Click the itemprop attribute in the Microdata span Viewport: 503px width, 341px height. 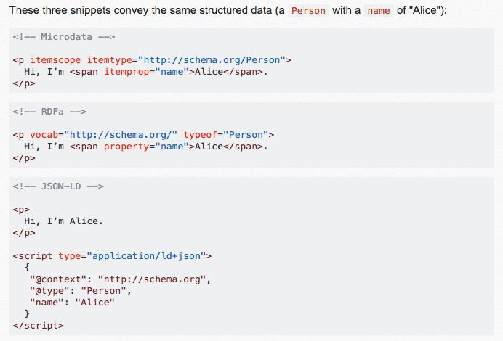[122, 71]
